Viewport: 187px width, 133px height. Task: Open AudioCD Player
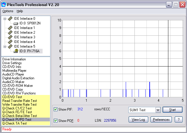[x=13, y=74]
